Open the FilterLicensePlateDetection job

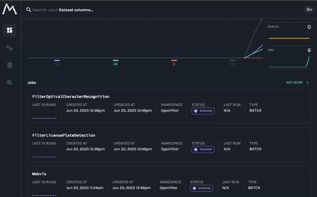click(x=64, y=135)
